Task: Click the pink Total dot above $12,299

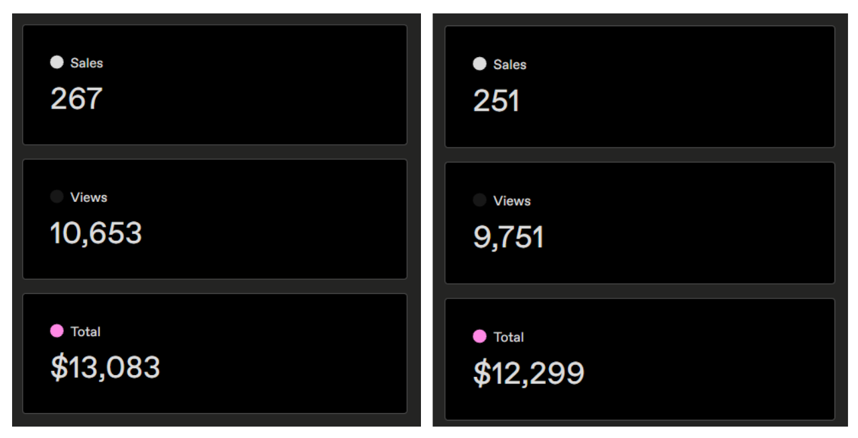Action: 479,336
